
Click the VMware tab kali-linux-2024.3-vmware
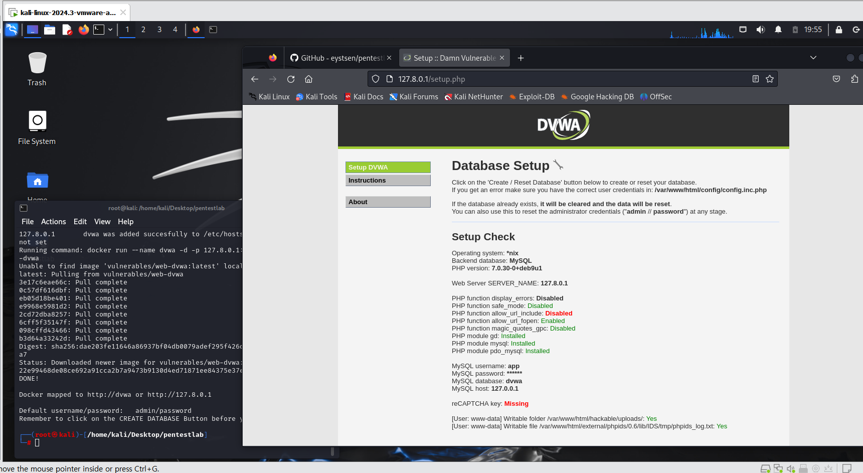pyautogui.click(x=67, y=13)
